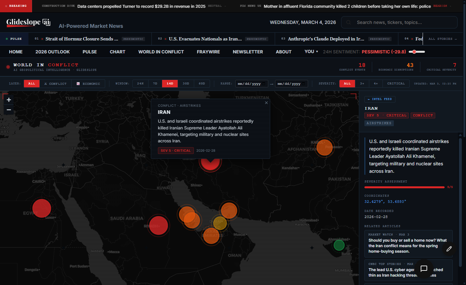Click the Glideslope logo

pyautogui.click(x=28, y=22)
